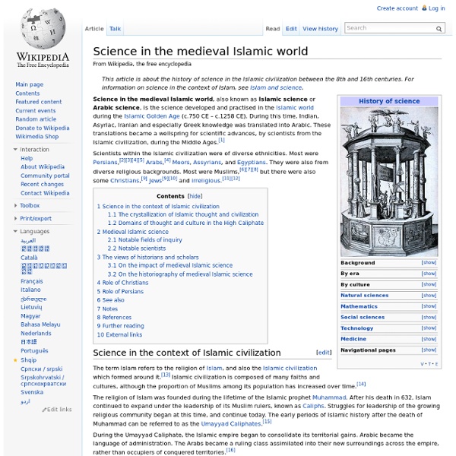Viewport: 456px width, 456px height.
Task: Click the search magnifier icon
Action: pos(439,29)
